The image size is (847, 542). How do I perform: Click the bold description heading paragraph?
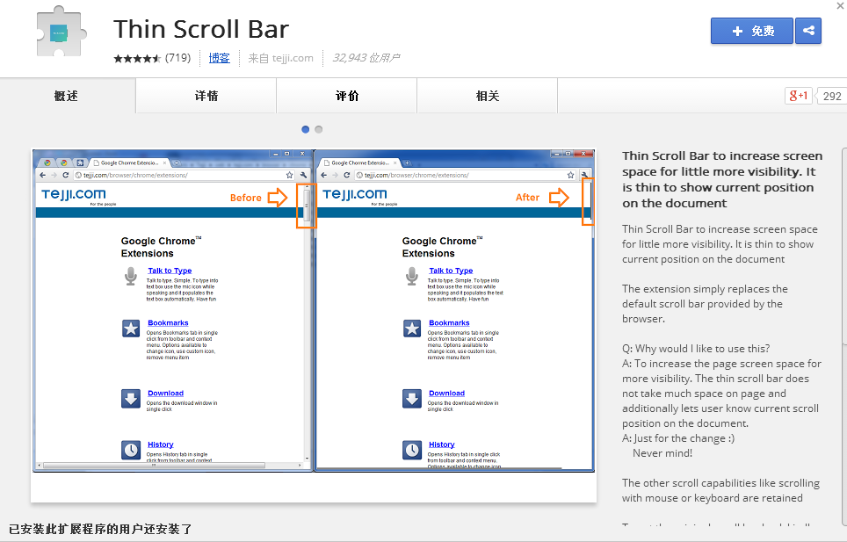(x=722, y=179)
